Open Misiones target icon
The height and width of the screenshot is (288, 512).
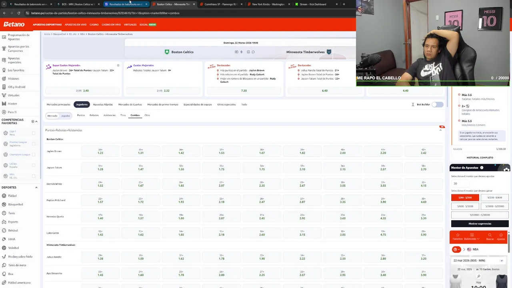coord(4,78)
